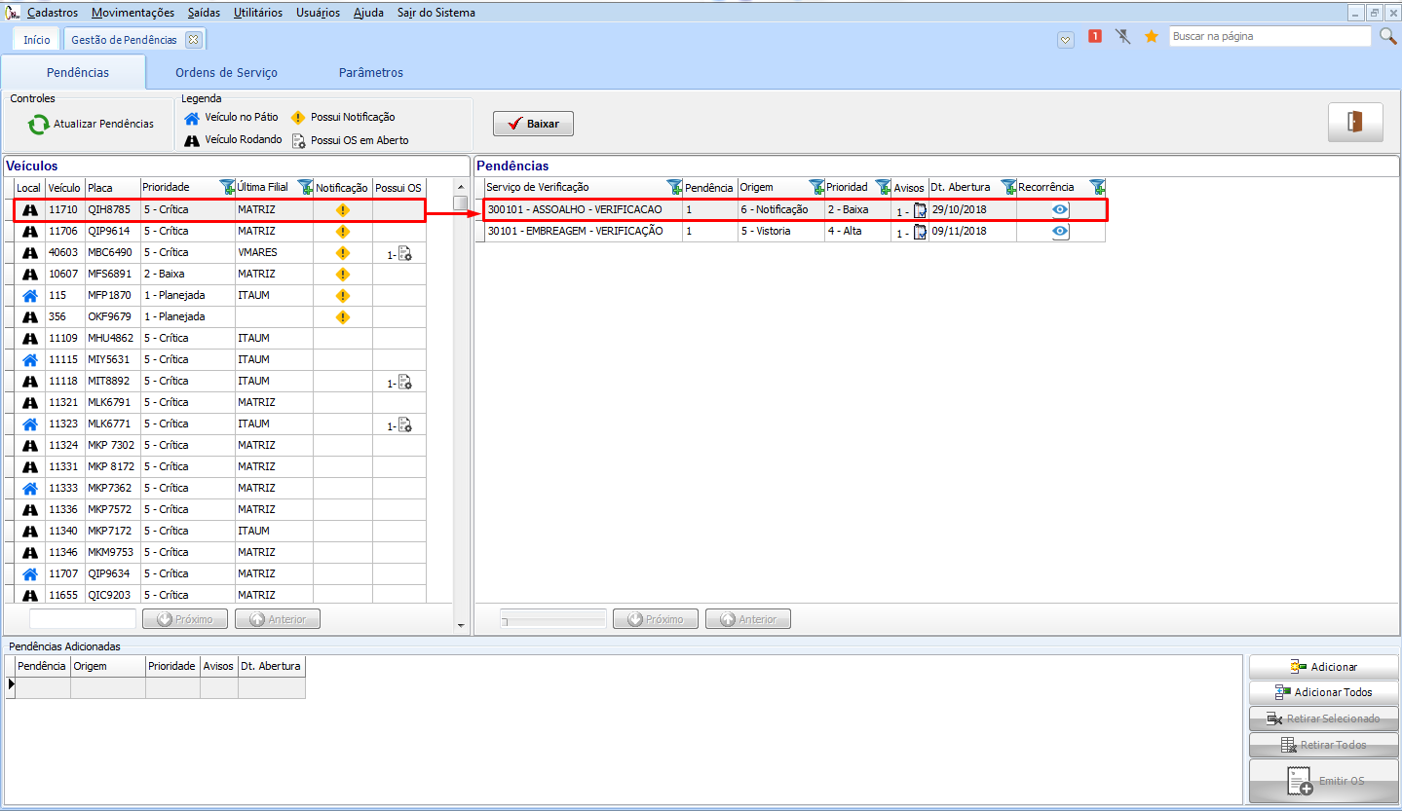This screenshot has height=811, width=1402.
Task: Click the home icon for vehicle 11323
Action: point(30,424)
